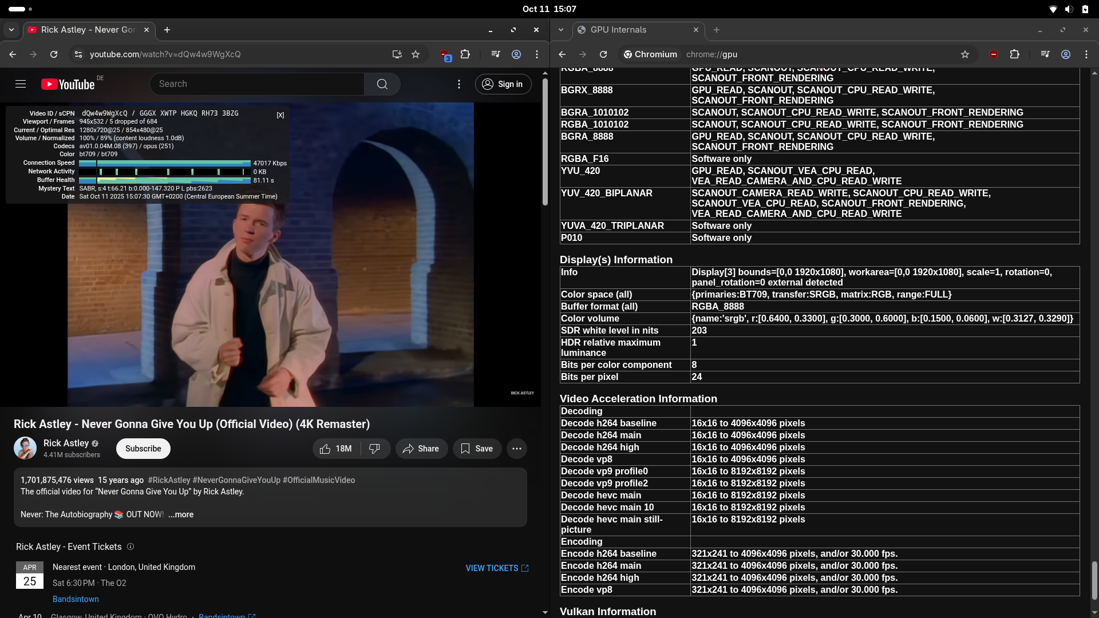Image resolution: width=1099 pixels, height=618 pixels.
Task: Open the YouTube hamburger guide menu
Action: [x=21, y=84]
